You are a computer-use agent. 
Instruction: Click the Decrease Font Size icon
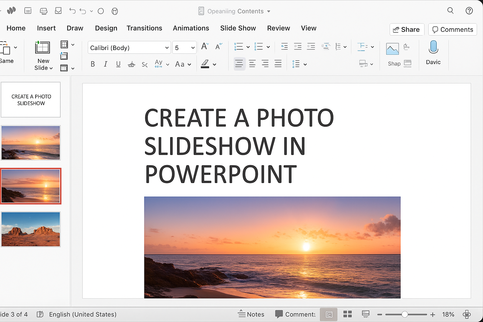(218, 47)
